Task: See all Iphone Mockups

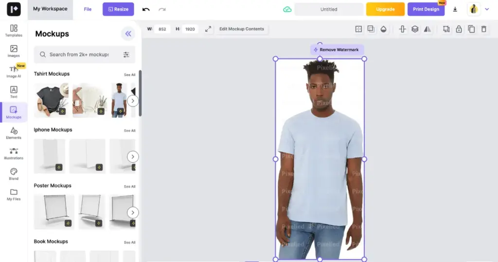Action: pos(129,131)
